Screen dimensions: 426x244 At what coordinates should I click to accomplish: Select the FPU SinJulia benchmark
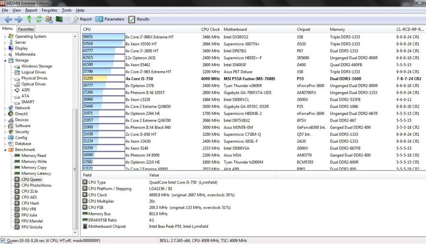tap(32, 227)
